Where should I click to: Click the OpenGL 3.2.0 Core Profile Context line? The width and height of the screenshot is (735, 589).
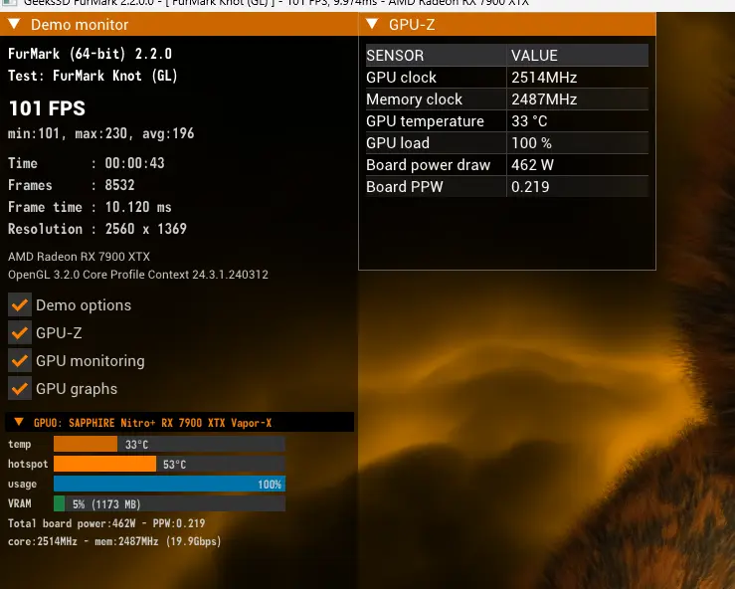coord(138,275)
